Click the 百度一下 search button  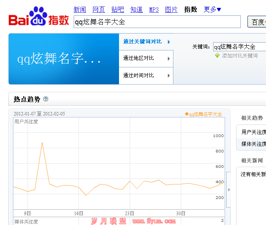(257, 22)
